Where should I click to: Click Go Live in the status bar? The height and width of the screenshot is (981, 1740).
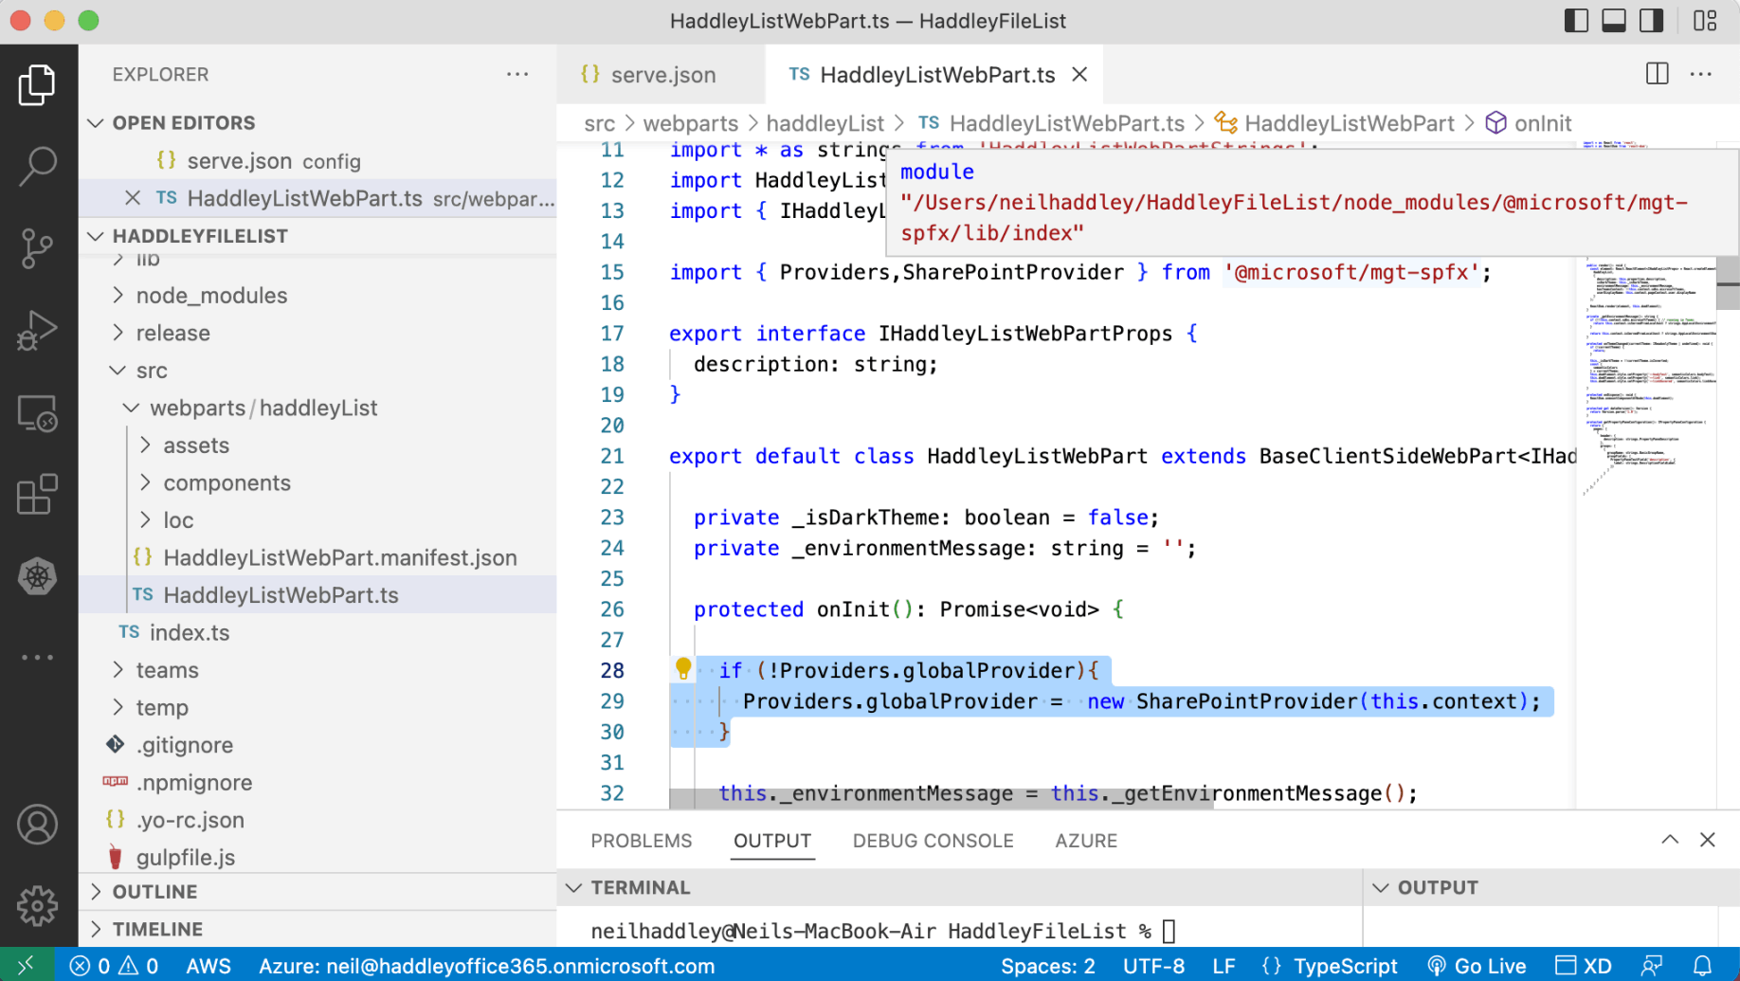1477,966
